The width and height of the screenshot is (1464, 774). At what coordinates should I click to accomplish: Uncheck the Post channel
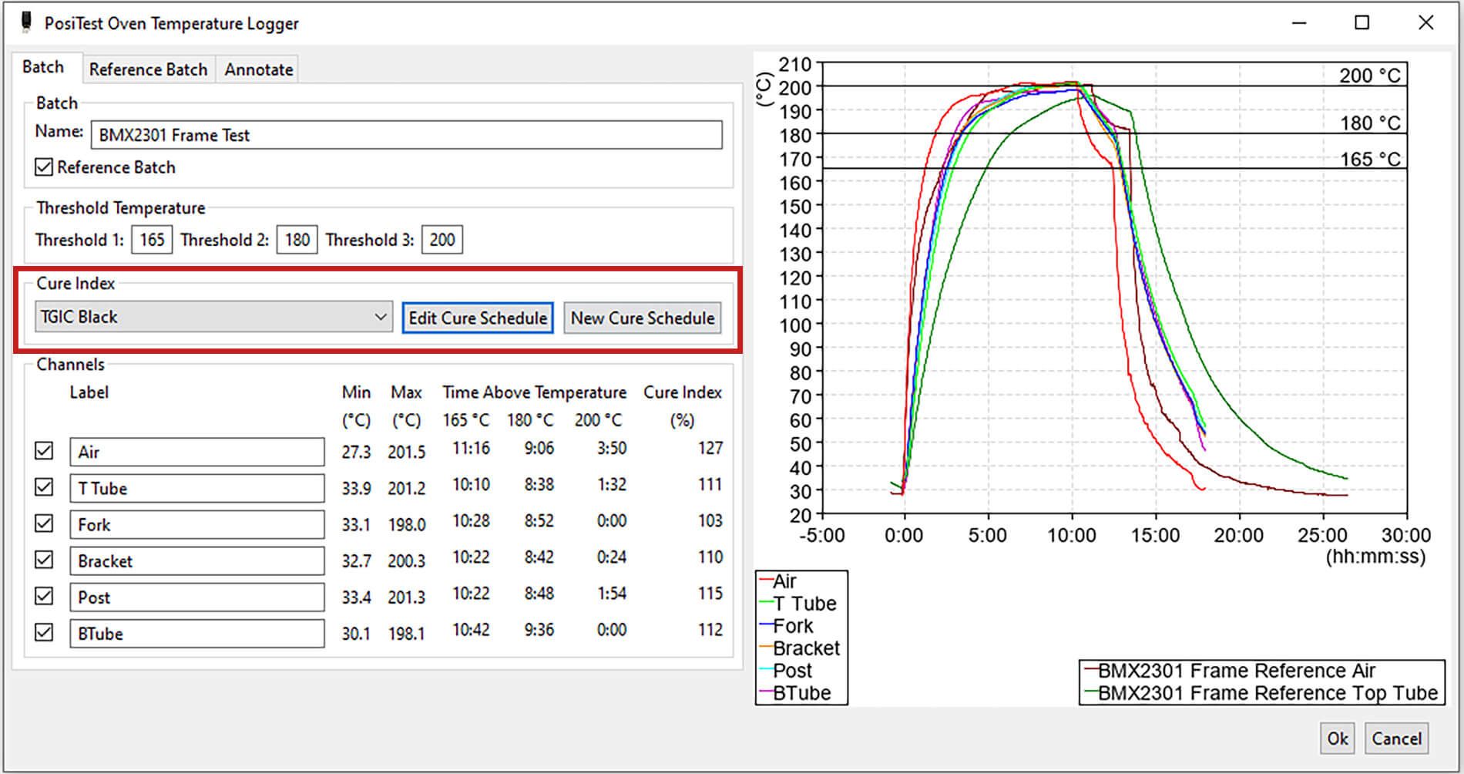pos(44,596)
